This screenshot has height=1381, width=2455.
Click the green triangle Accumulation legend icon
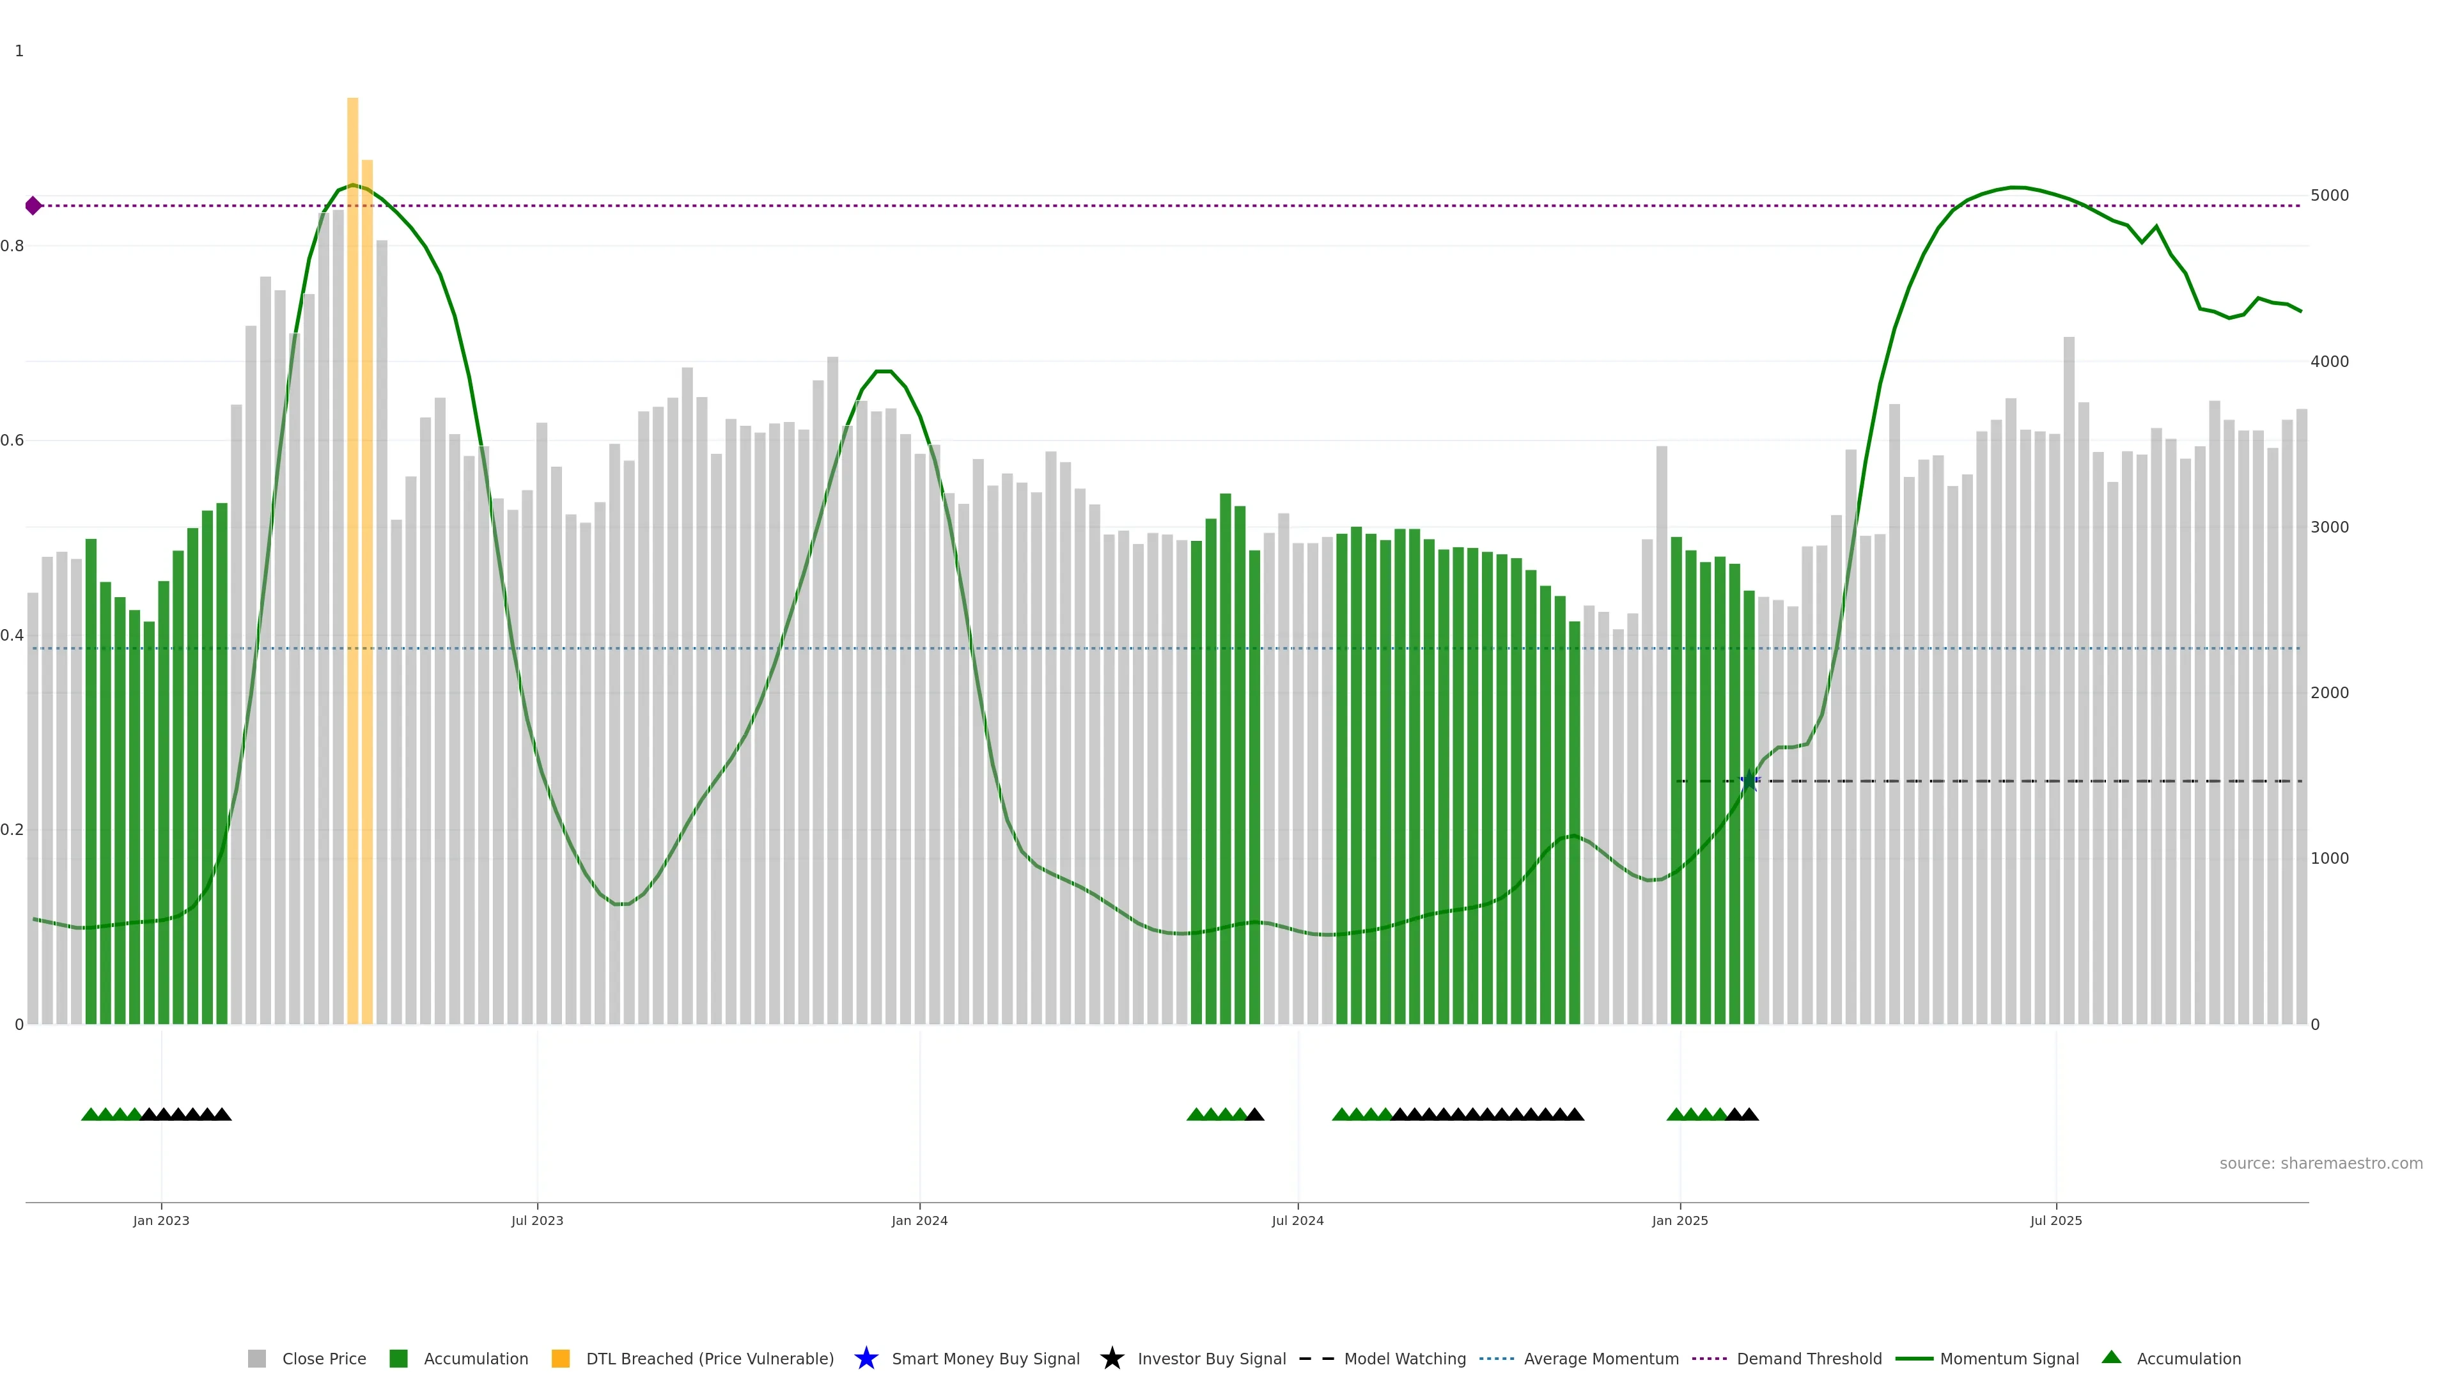(x=2111, y=1357)
